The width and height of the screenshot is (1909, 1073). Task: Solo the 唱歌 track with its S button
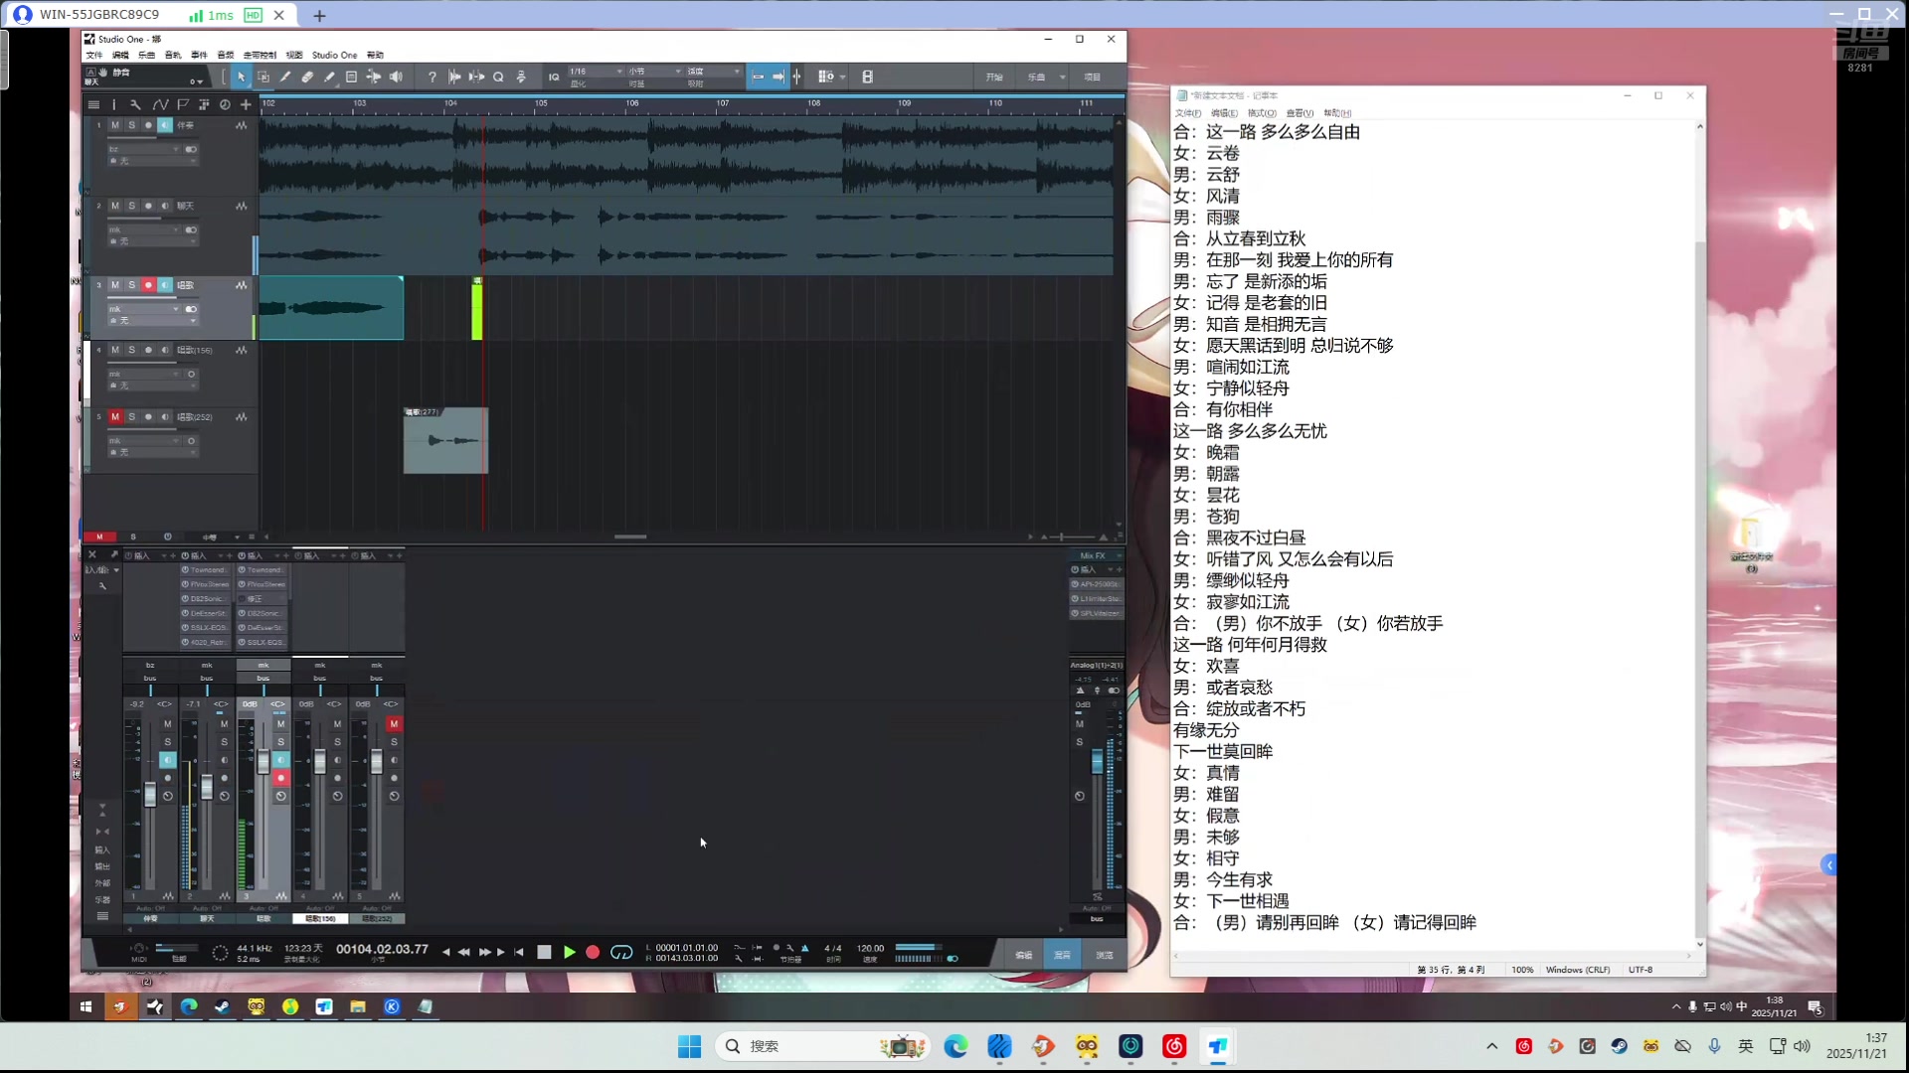[131, 285]
